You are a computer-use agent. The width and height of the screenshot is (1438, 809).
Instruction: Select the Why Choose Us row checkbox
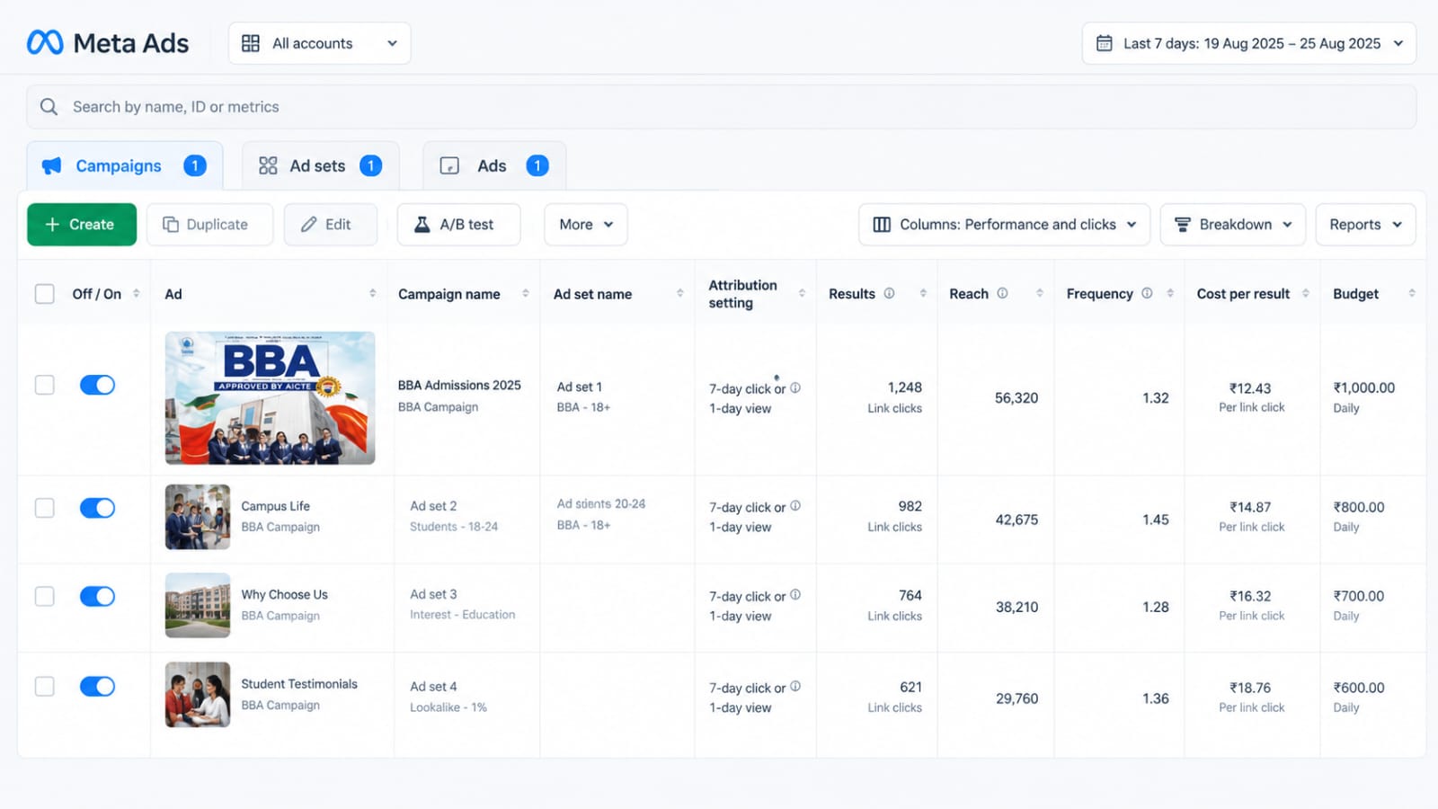[x=44, y=596]
